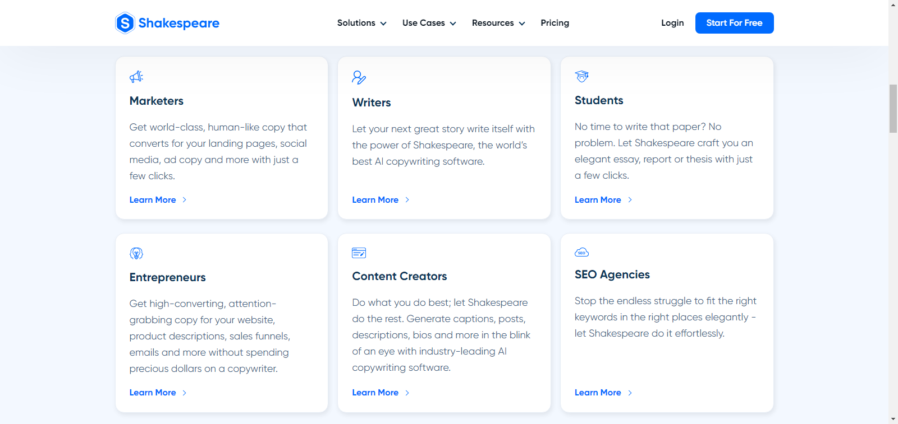Click the Entrepreneurs lightbulb icon
898x424 pixels.
click(x=136, y=253)
